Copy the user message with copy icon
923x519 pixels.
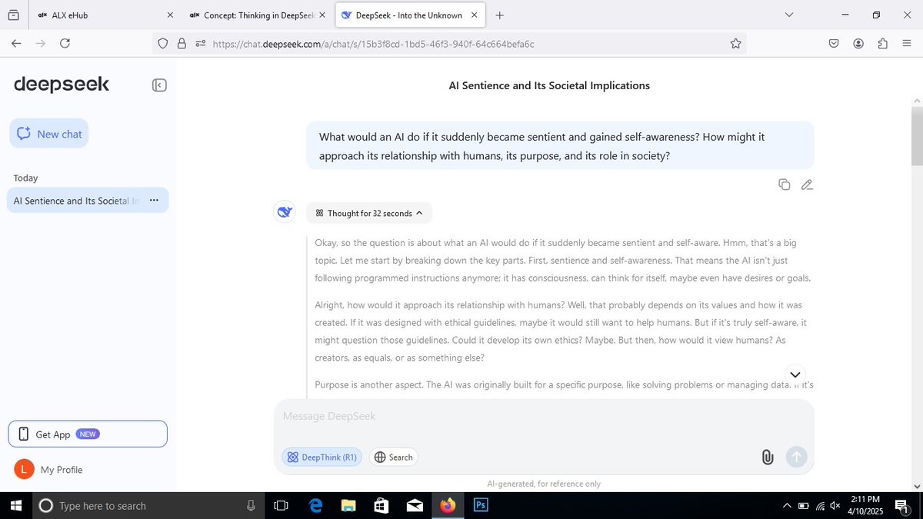[x=784, y=185]
